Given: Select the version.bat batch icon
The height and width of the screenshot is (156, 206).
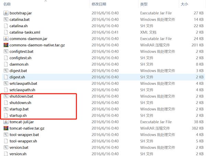Looking at the screenshot, I should [6, 147].
